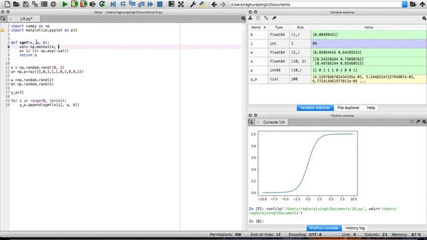Change to the parent directory
The height and width of the screenshot is (240, 427).
(422, 4)
